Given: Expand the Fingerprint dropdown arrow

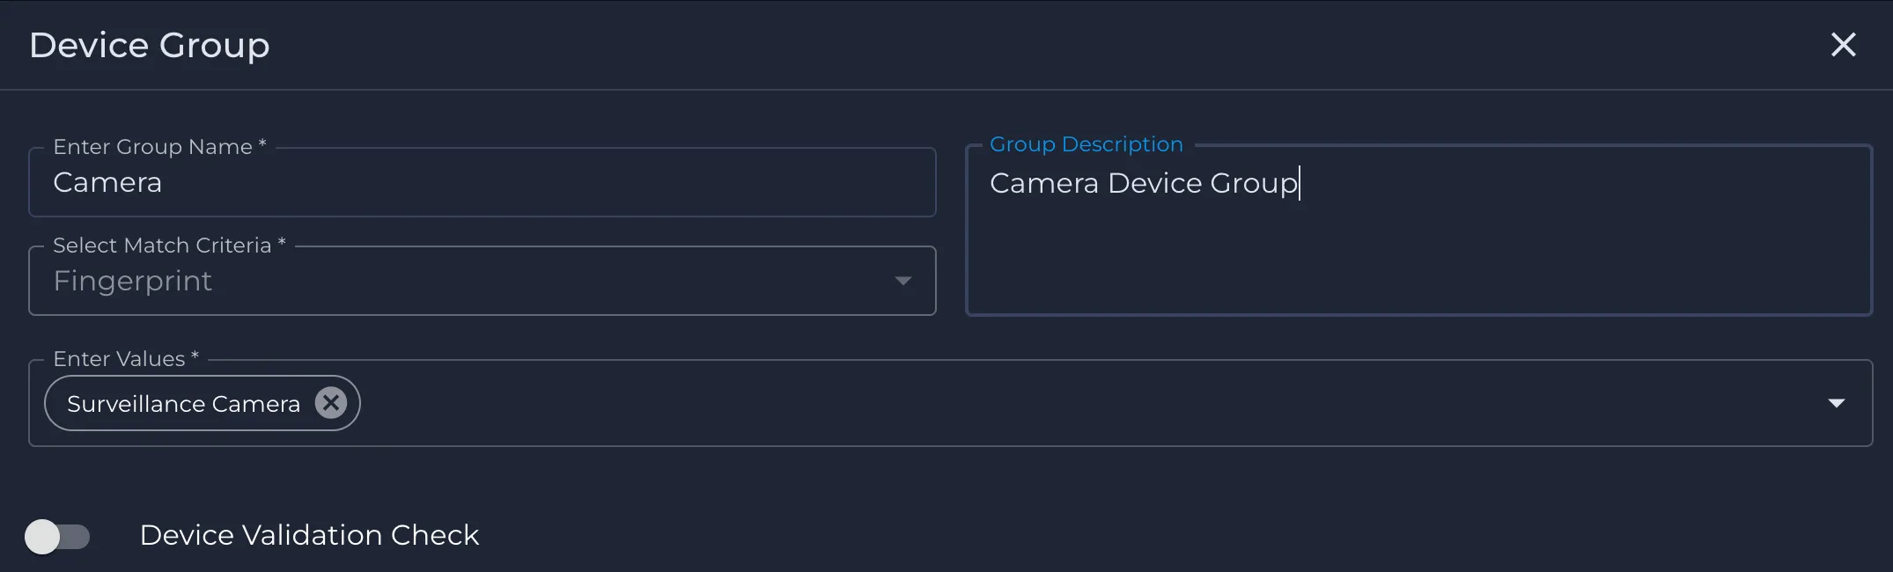Looking at the screenshot, I should pos(902,281).
